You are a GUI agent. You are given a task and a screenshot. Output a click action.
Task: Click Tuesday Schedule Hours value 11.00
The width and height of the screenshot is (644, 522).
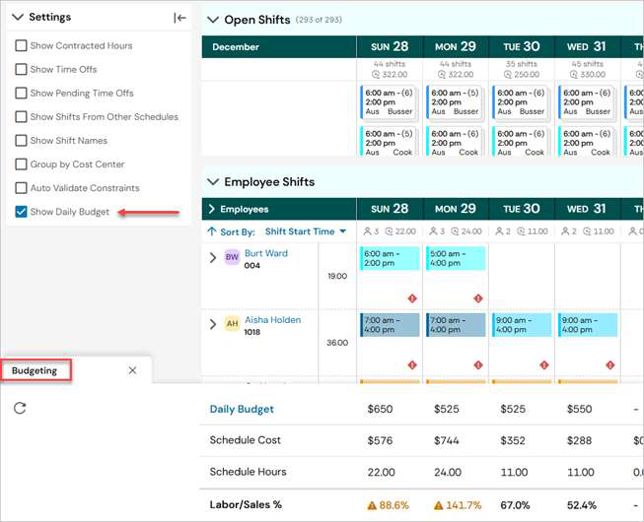coord(514,473)
